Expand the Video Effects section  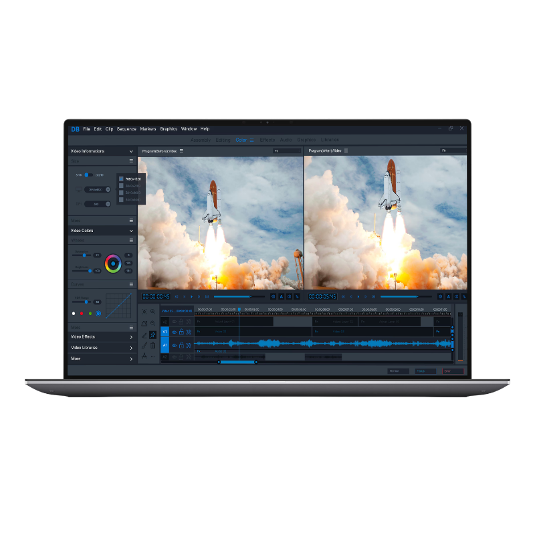click(x=131, y=337)
